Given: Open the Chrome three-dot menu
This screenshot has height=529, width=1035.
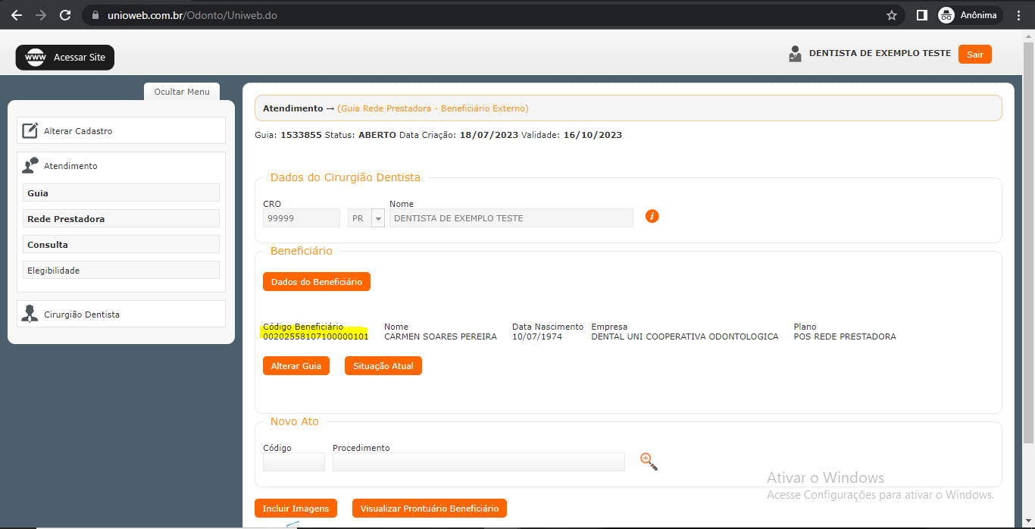Looking at the screenshot, I should (1018, 15).
